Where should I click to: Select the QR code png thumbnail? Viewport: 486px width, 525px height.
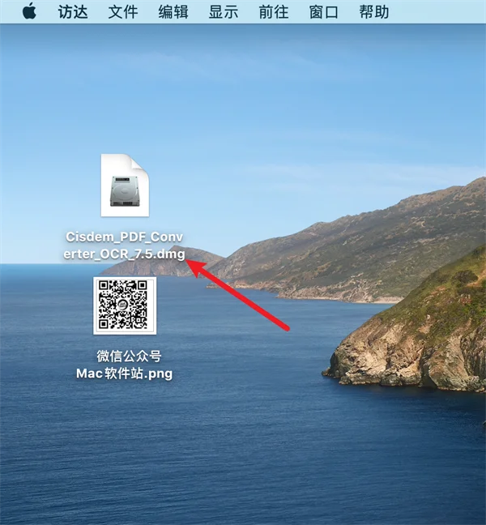click(125, 305)
